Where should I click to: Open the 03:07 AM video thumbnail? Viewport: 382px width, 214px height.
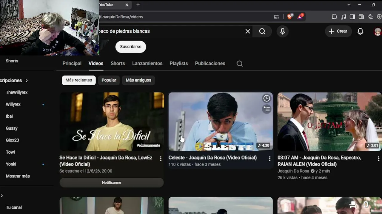click(x=329, y=122)
